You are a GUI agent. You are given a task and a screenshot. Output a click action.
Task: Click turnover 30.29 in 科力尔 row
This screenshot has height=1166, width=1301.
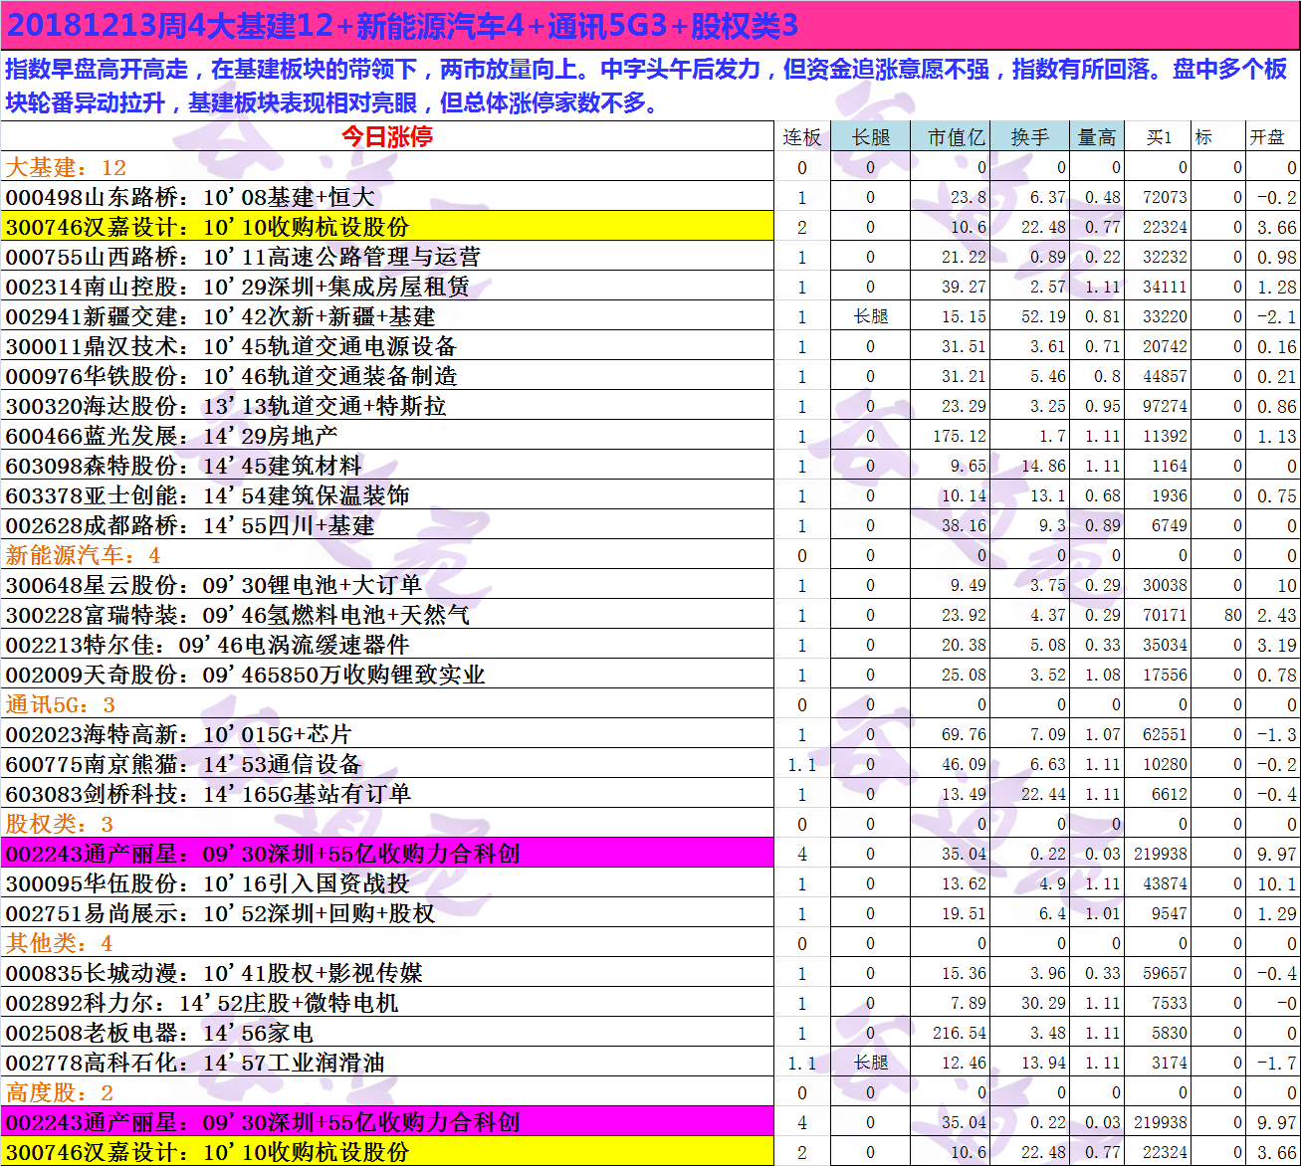point(1029,1002)
